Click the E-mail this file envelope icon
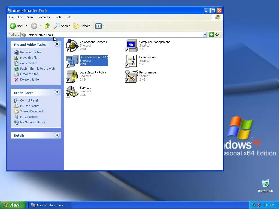 [16, 74]
